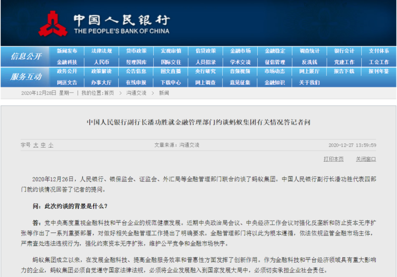Click the 服务互动 section header
397x277 pixels.
pos(26,77)
